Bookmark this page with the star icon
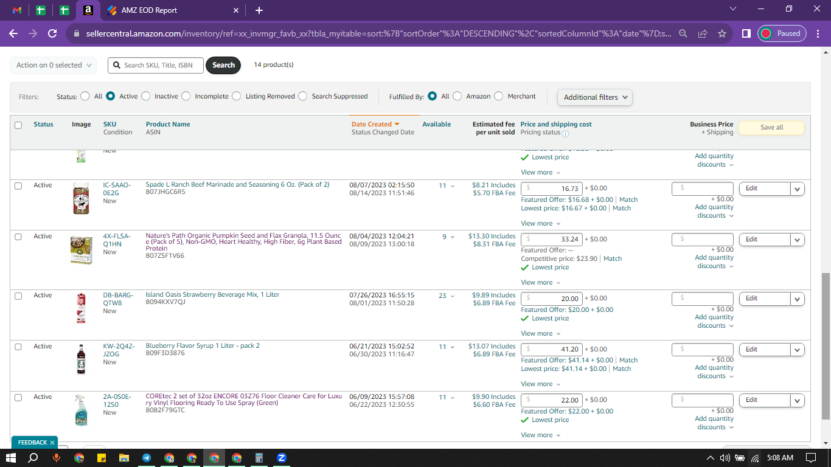831x467 pixels. point(722,33)
